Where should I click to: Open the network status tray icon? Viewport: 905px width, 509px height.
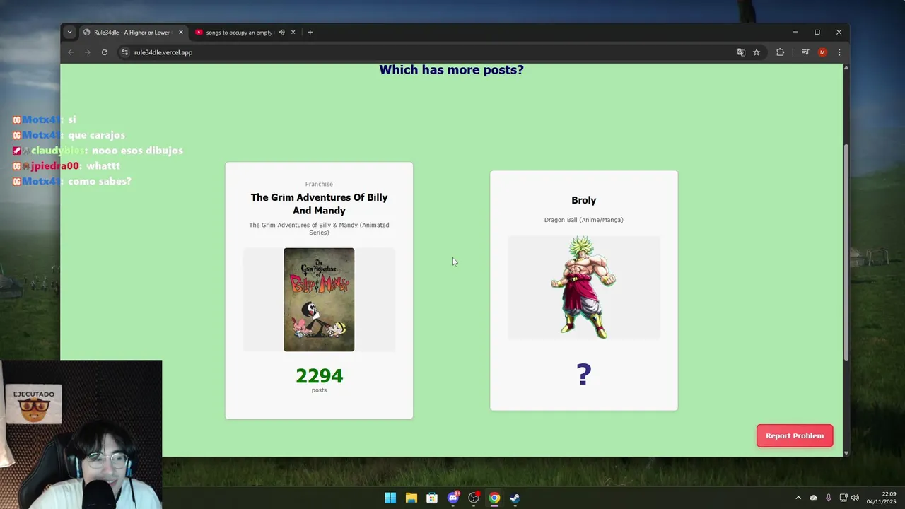pos(843,498)
